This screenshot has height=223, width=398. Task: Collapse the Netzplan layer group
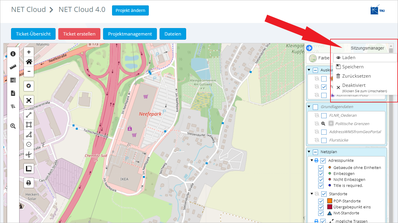(x=309, y=152)
